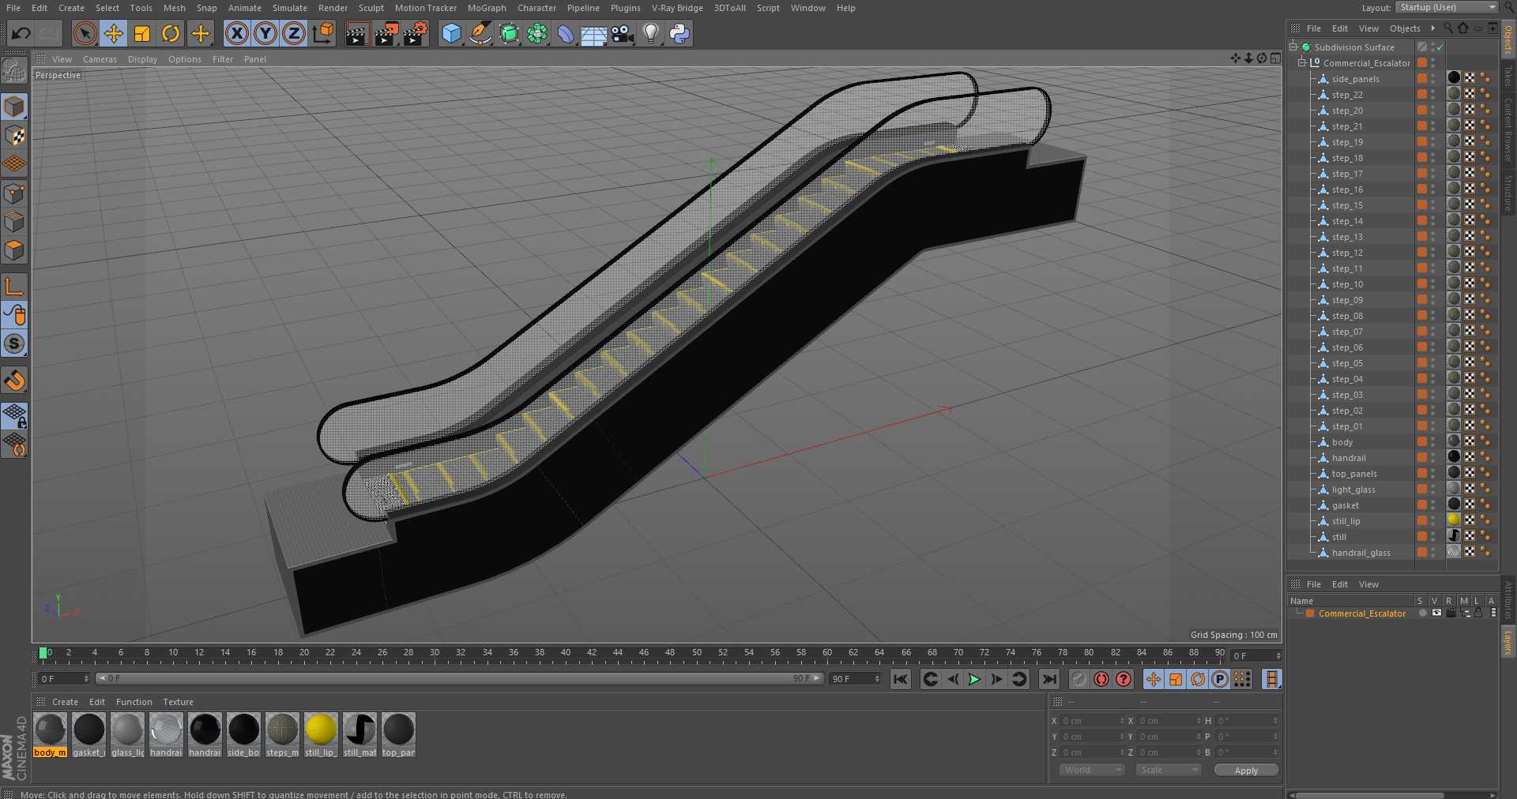Activate the Scale tool
The width and height of the screenshot is (1517, 799).
142,33
